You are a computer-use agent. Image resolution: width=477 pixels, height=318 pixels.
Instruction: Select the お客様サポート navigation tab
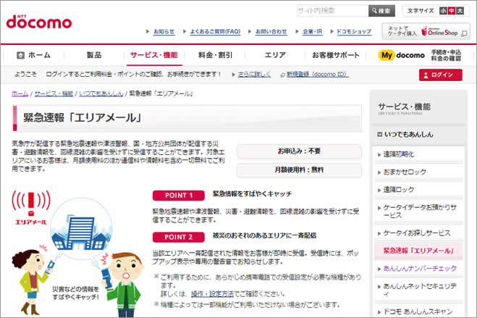tap(336, 55)
